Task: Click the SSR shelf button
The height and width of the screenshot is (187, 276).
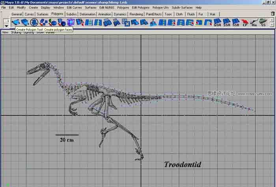Action: tap(227, 22)
